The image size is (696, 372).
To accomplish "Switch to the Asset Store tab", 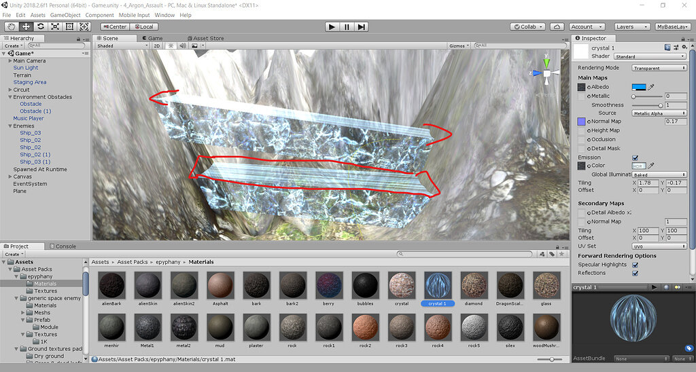I will coord(205,38).
